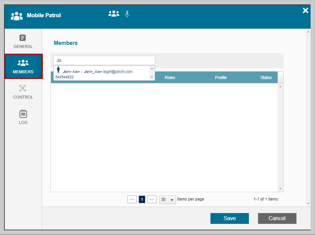Click suggestion list scroll down arrow
The width and height of the screenshot is (315, 235).
click(152, 77)
